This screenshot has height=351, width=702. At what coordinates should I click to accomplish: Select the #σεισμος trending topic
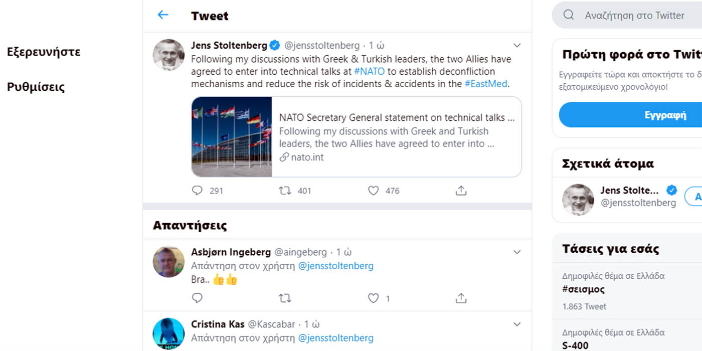point(583,289)
